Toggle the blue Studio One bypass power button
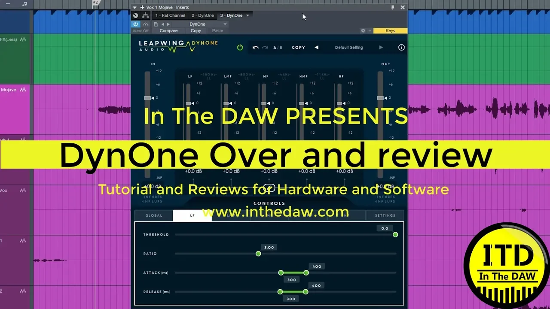The height and width of the screenshot is (309, 550). pos(136,24)
